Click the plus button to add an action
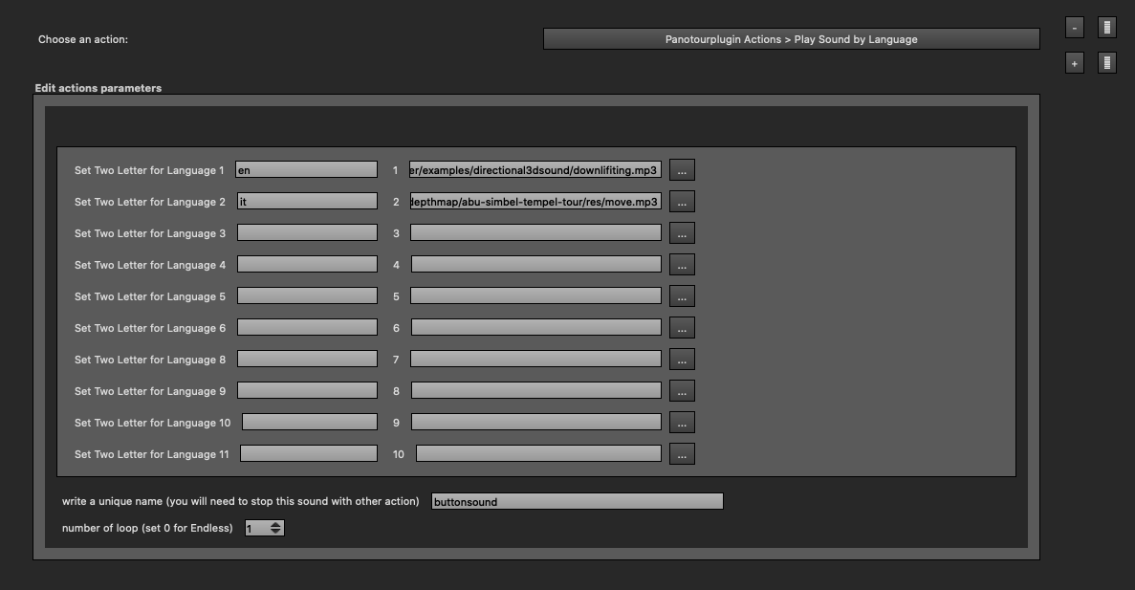The image size is (1135, 590). pos(1073,62)
